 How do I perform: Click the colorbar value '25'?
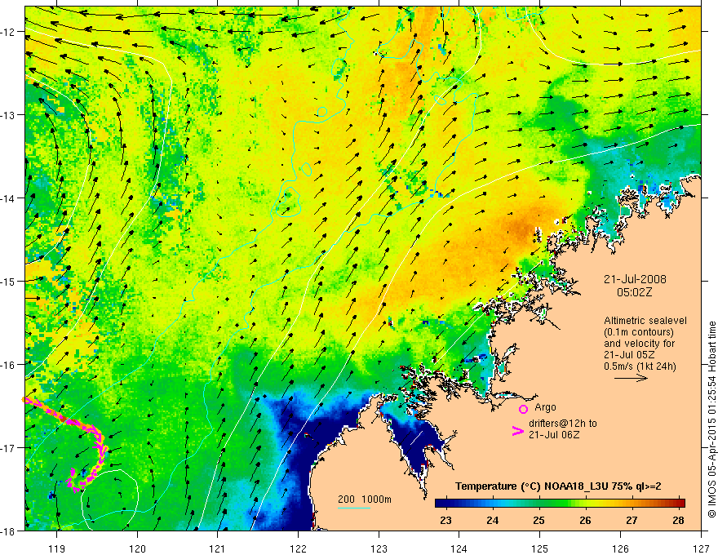click(539, 520)
